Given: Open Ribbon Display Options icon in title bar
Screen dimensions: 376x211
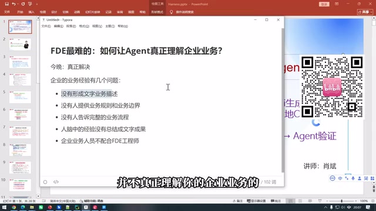Looking at the screenshot, I should coord(337,4).
